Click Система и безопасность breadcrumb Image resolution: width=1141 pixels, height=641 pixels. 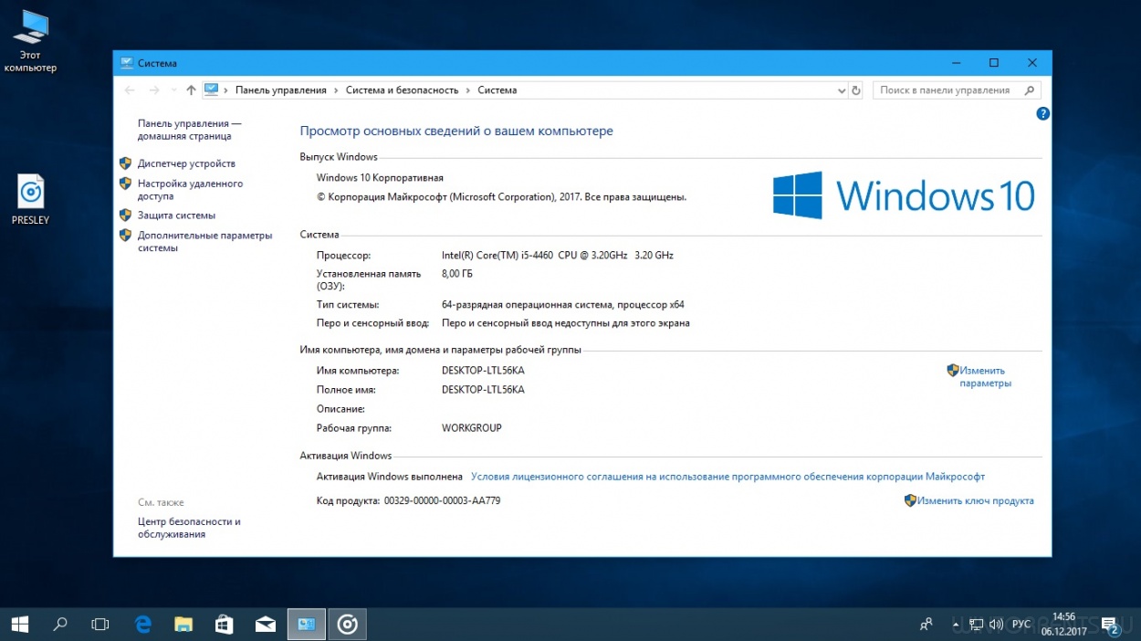pyautogui.click(x=402, y=90)
